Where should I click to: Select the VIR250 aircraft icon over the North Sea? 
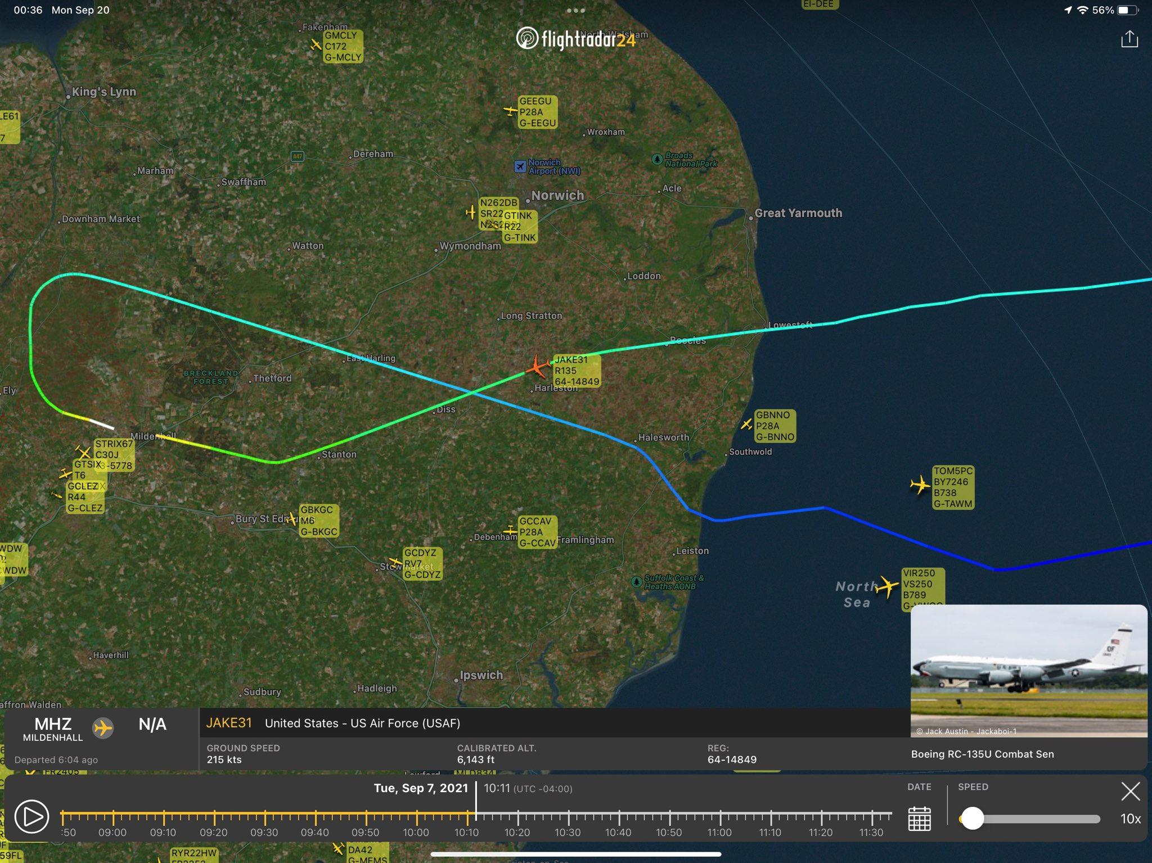[x=889, y=585]
